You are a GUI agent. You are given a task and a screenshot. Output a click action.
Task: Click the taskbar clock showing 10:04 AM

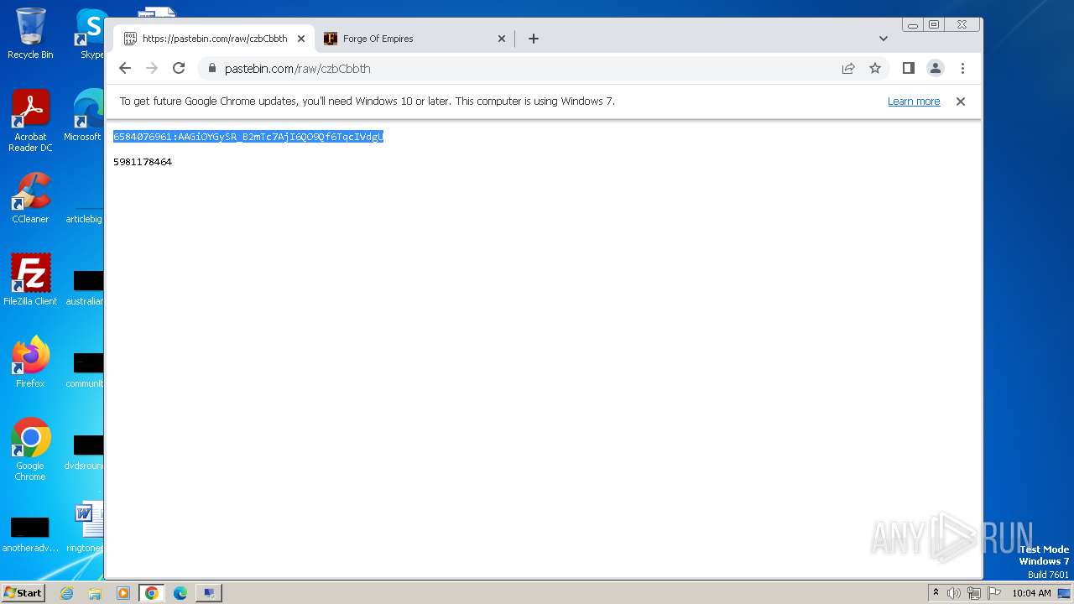coord(1031,593)
